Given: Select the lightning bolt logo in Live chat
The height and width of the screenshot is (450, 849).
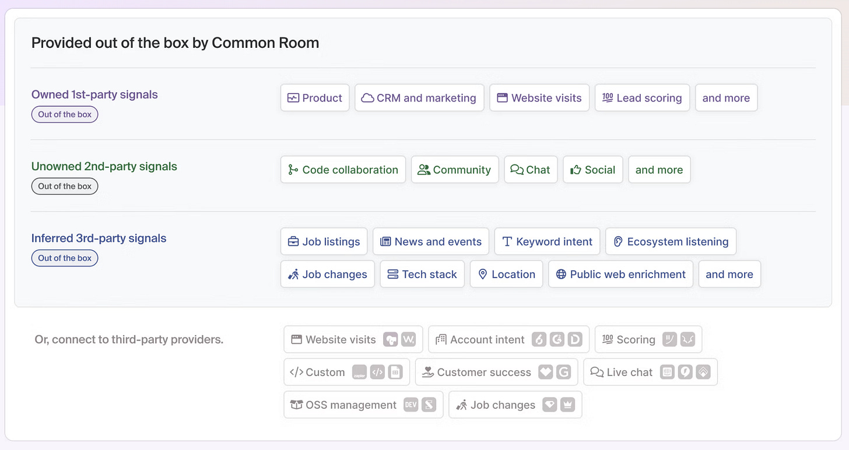Looking at the screenshot, I should (x=685, y=372).
